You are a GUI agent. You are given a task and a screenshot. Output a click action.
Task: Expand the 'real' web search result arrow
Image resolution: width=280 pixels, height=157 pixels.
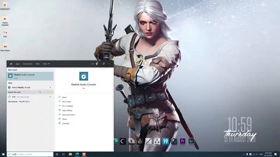(50, 97)
